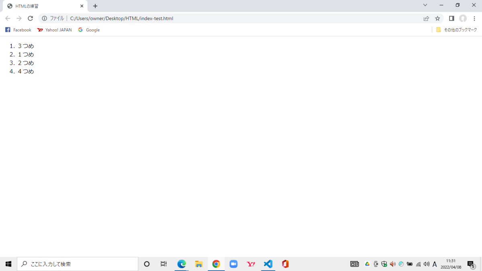482x271 pixels.
Task: Open File Explorer from taskbar
Action: pyautogui.click(x=199, y=264)
